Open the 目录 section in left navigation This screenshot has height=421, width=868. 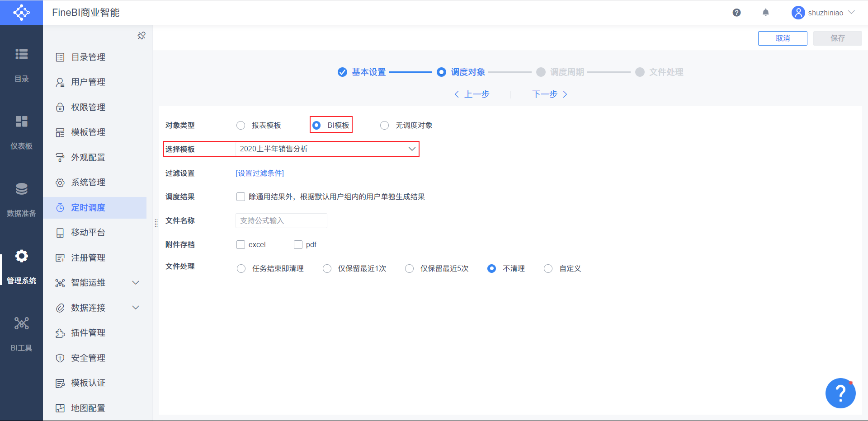click(x=21, y=65)
